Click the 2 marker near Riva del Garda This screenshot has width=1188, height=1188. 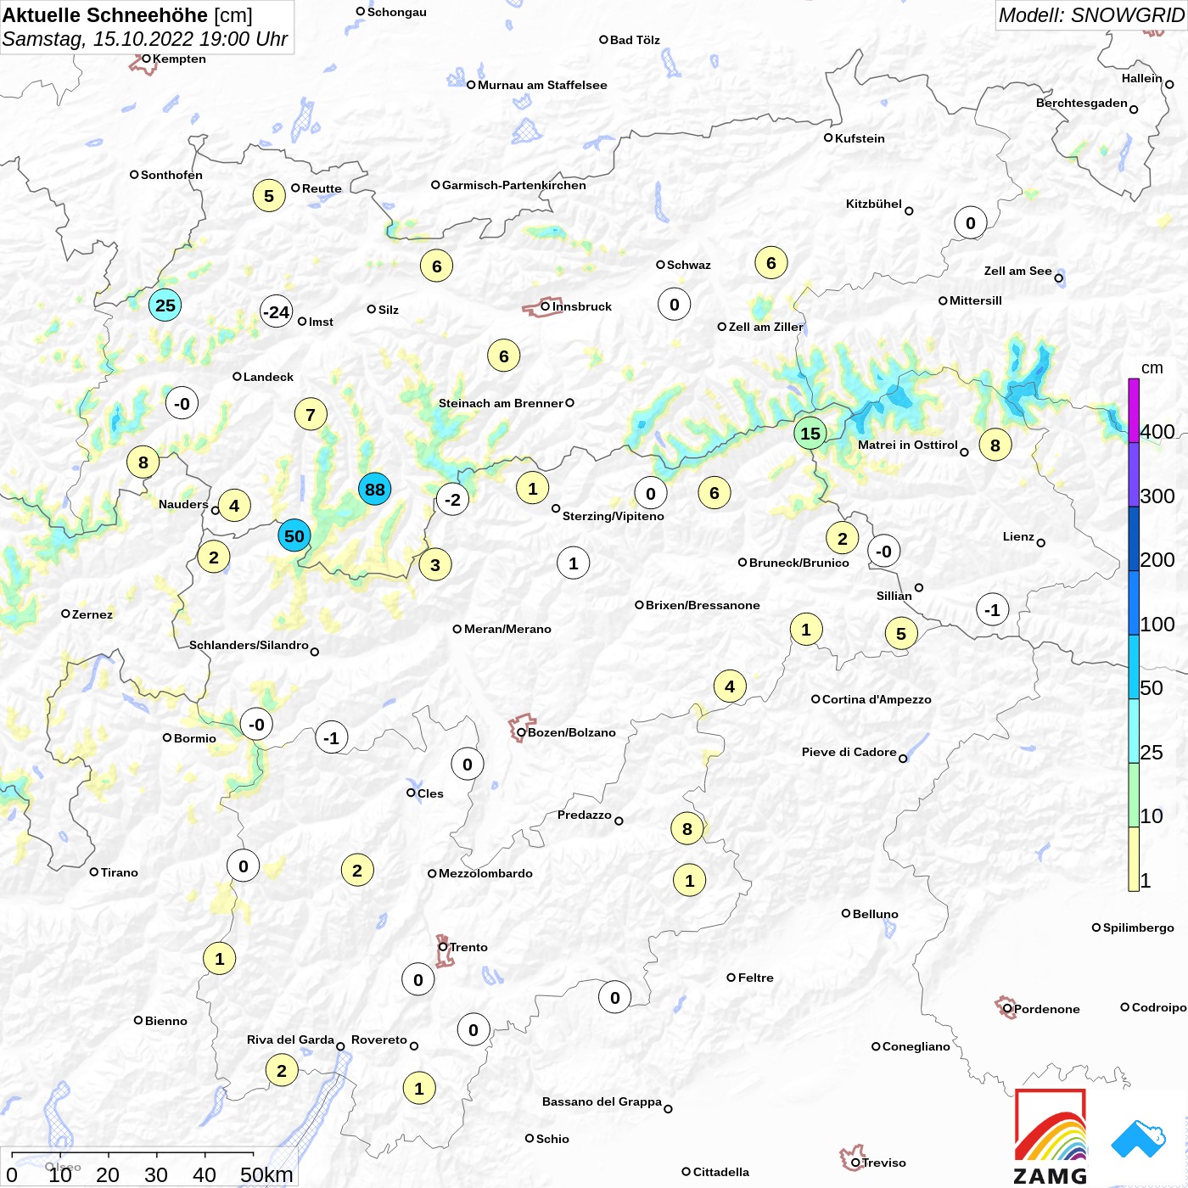[282, 1070]
